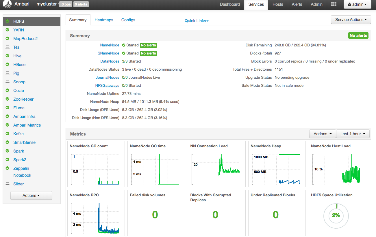Click Blocks With Corrupted Replicas widget
The width and height of the screenshot is (376, 237).
(217, 213)
